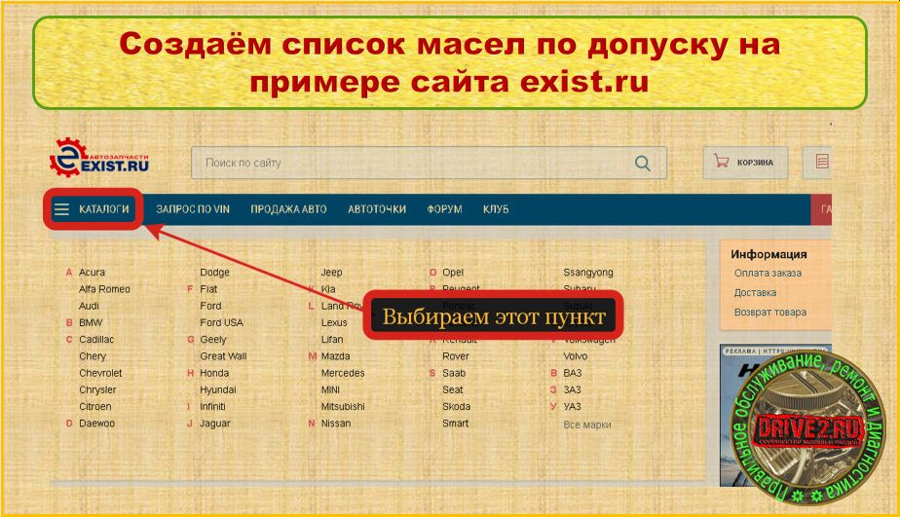The height and width of the screenshot is (517, 900).
Task: Select Chrysler brand
Action: 97,389
